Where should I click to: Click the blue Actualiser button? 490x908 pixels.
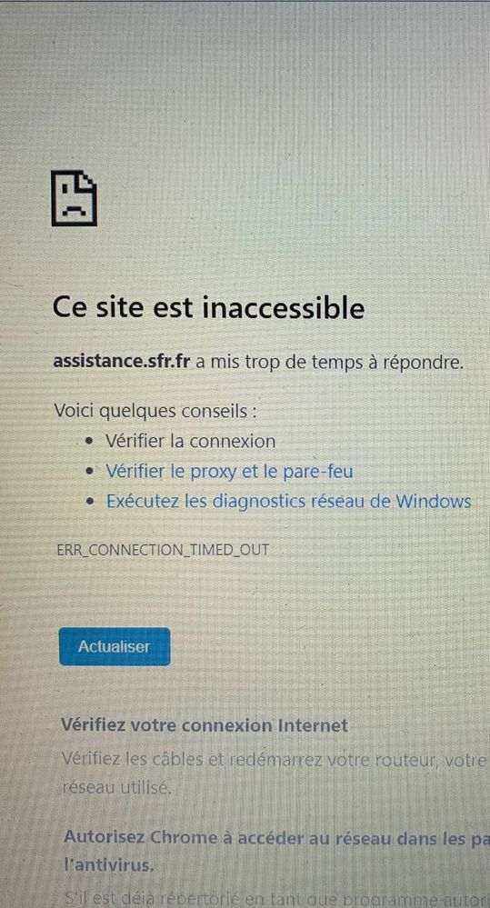[x=115, y=647]
